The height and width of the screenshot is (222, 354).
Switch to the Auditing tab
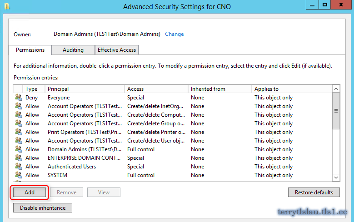73,50
